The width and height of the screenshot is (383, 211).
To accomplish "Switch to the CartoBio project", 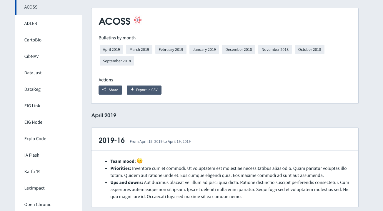I will pos(33,40).
